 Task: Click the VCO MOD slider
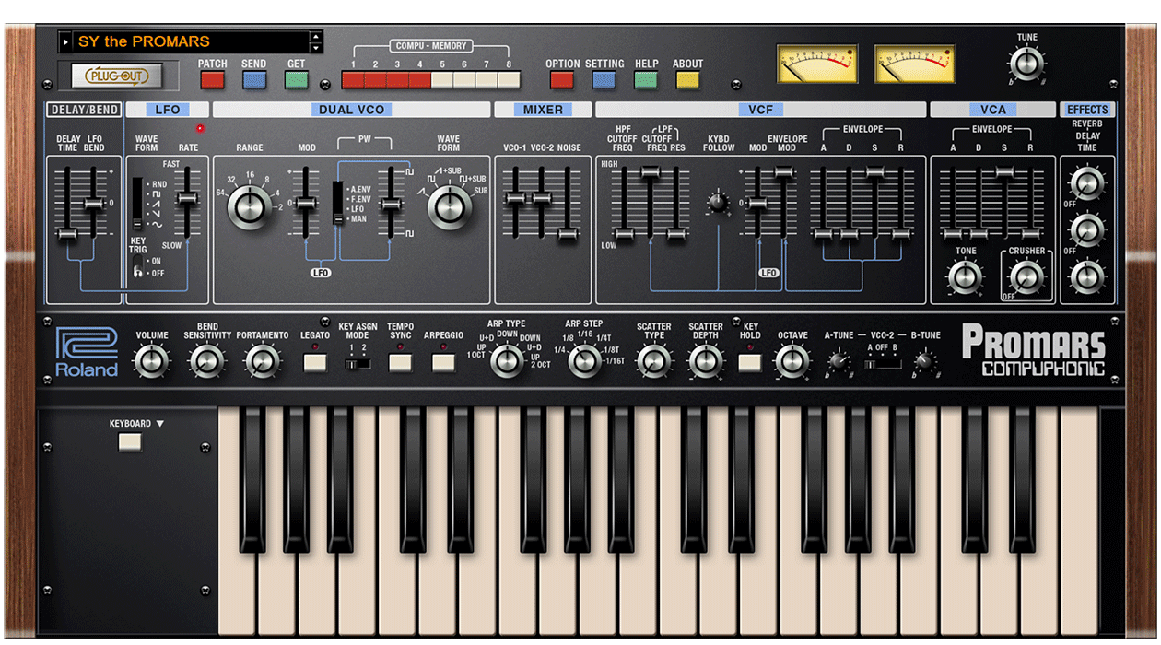[306, 203]
